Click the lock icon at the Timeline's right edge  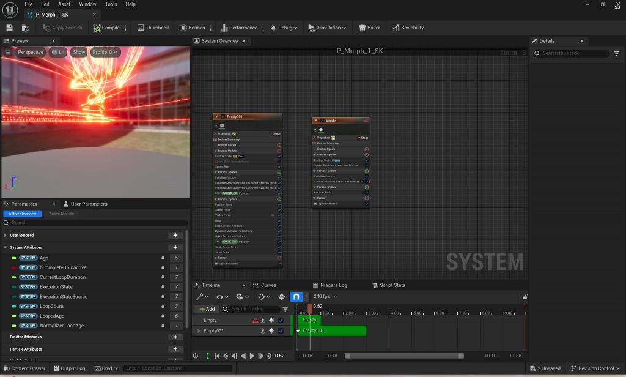(x=525, y=297)
